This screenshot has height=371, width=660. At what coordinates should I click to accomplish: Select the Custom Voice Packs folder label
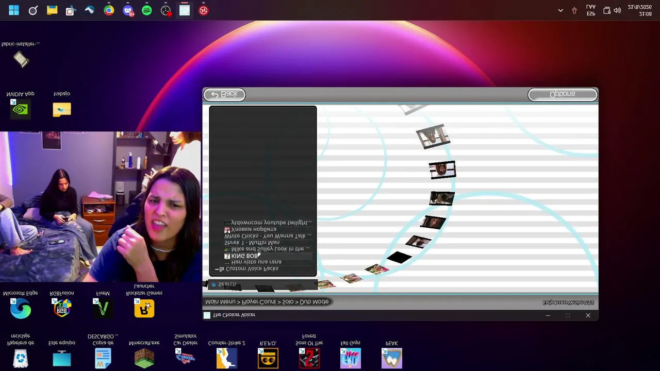(252, 269)
